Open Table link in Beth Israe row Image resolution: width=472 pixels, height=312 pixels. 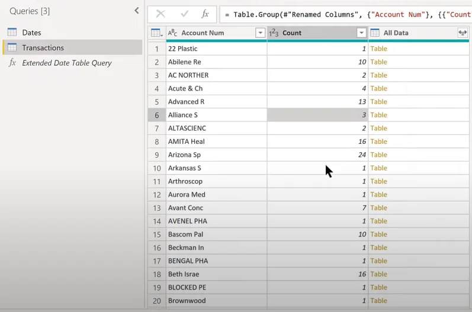378,274
